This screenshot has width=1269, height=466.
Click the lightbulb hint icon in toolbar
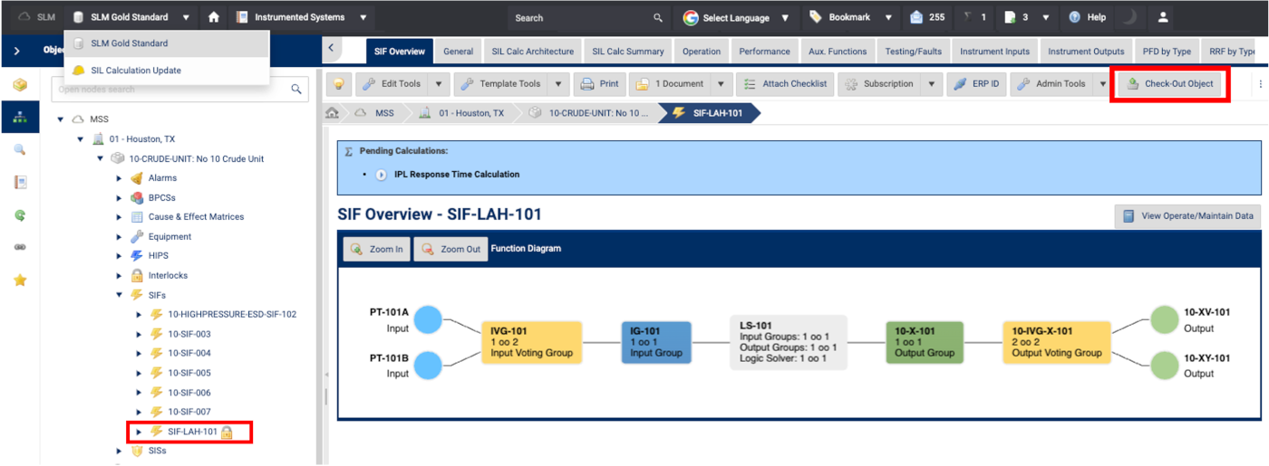pyautogui.click(x=338, y=84)
